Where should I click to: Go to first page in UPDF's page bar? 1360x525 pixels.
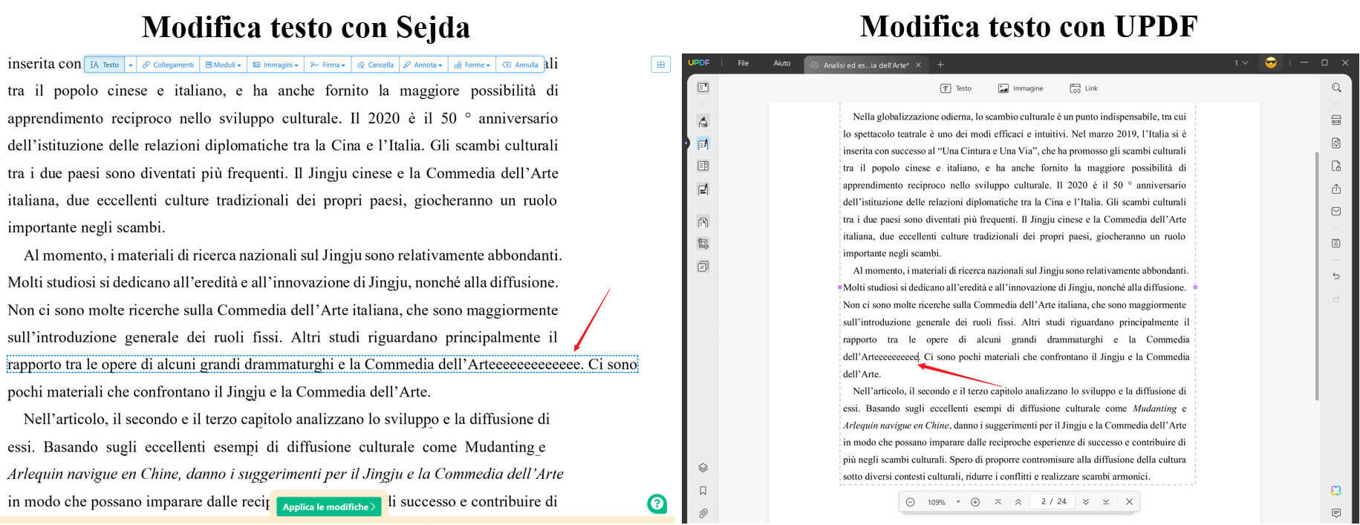pyautogui.click(x=998, y=502)
